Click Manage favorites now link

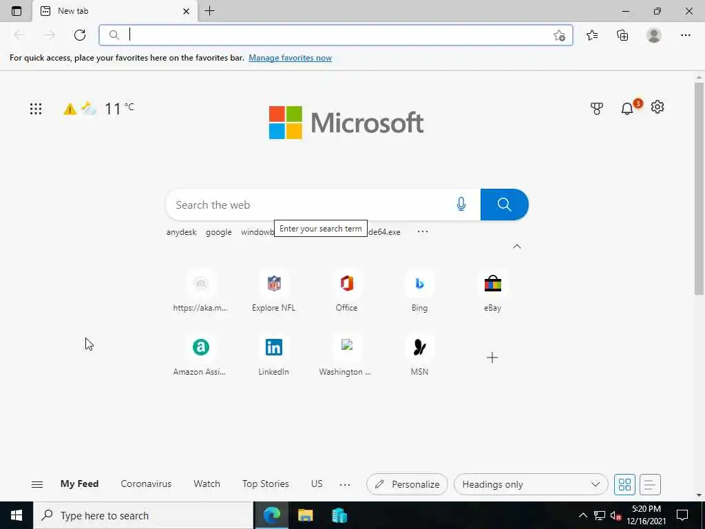(x=290, y=58)
